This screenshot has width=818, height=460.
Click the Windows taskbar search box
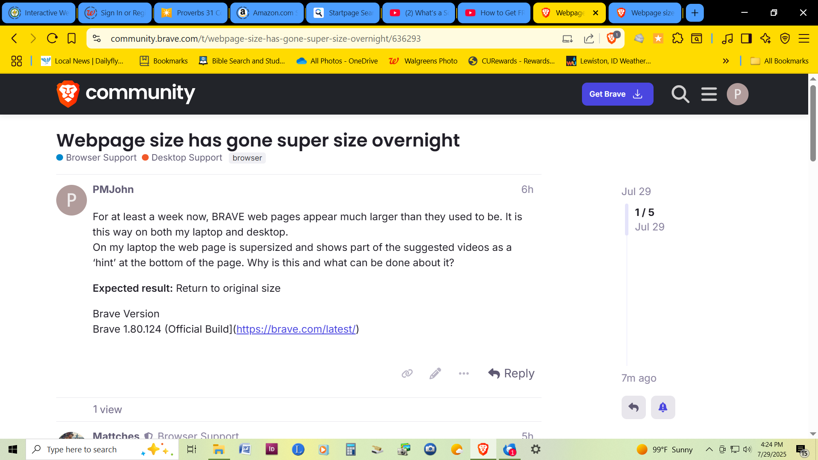[82, 449]
